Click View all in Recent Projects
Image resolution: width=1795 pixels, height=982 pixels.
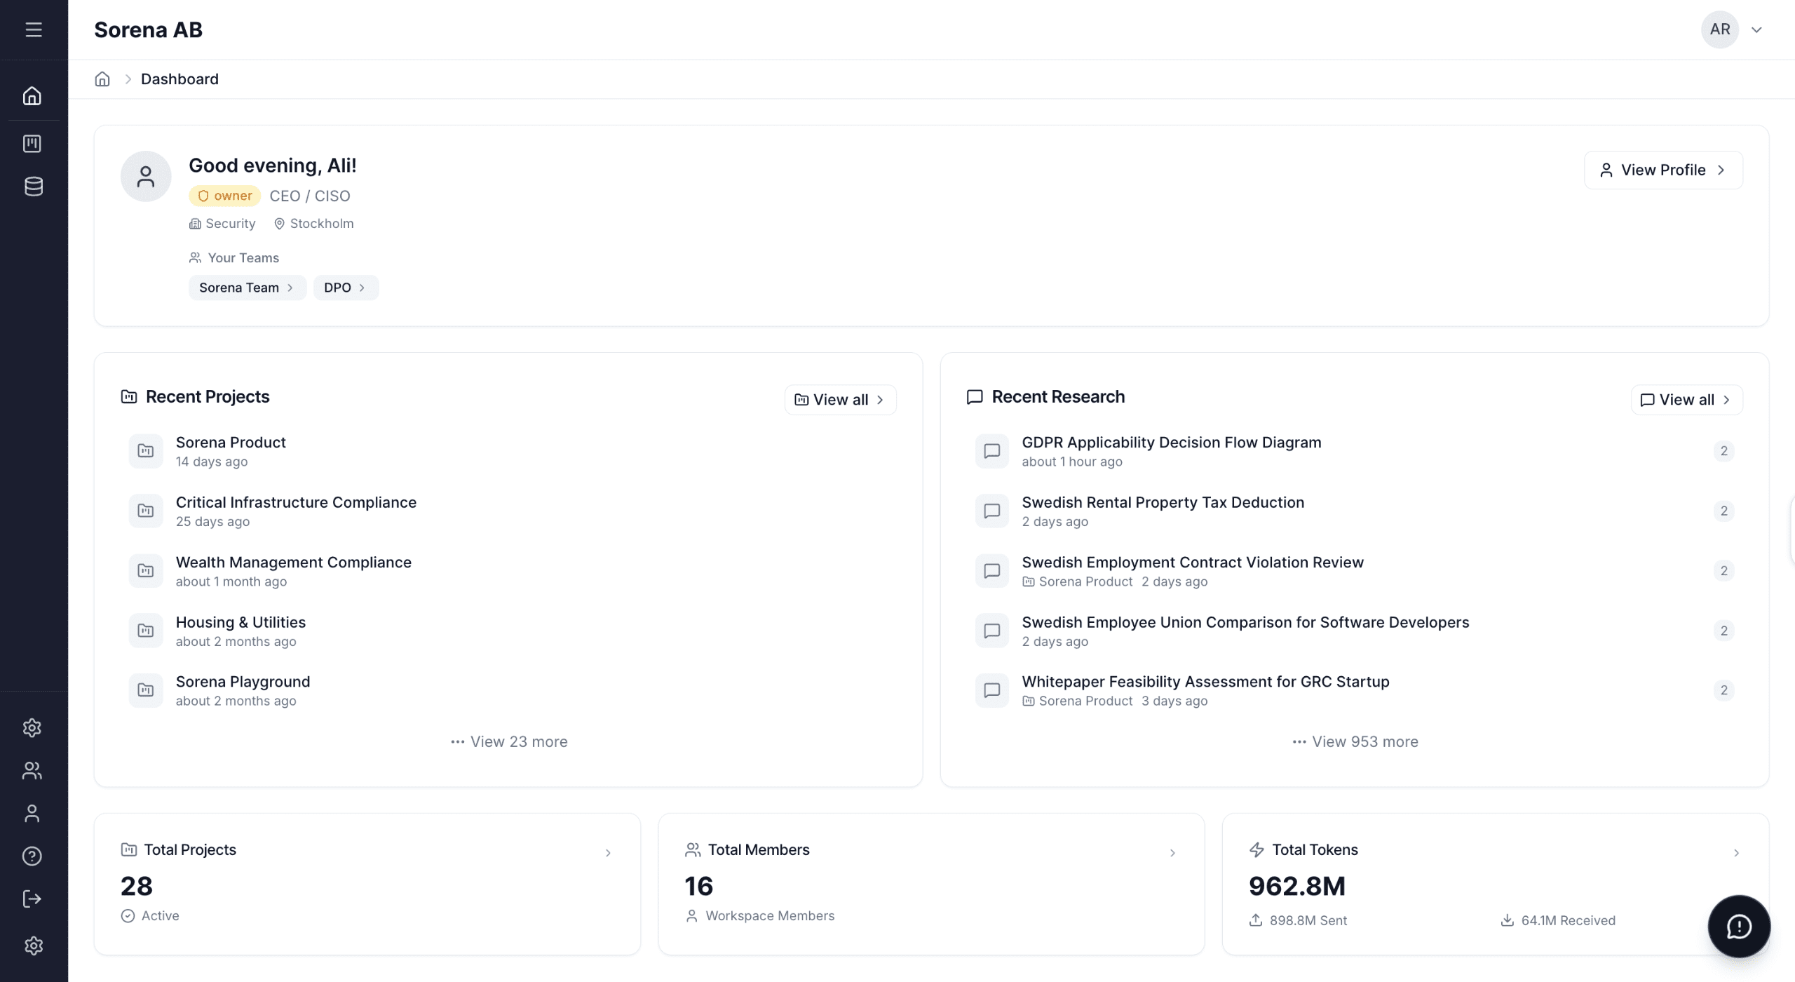coord(839,400)
